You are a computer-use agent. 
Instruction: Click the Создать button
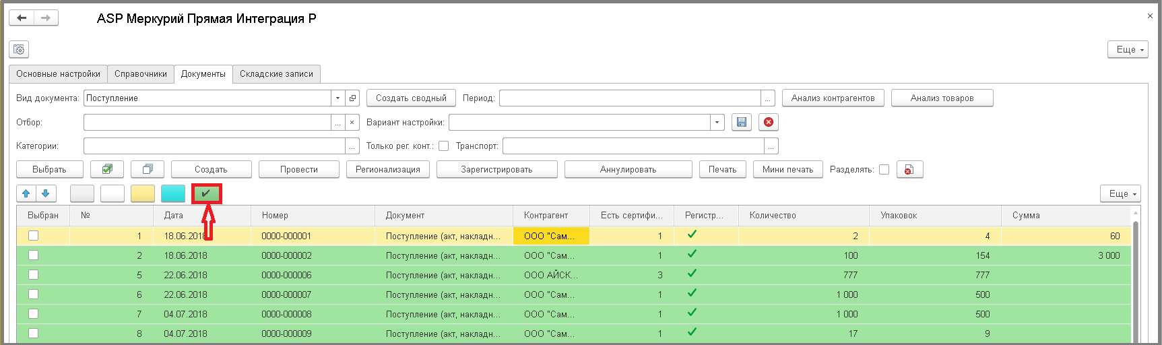[x=211, y=169]
